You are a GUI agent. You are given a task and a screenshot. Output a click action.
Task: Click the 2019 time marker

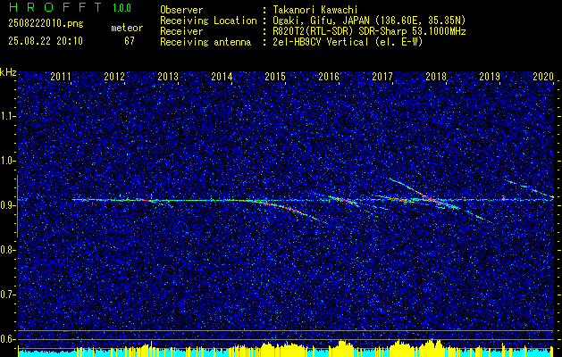(490, 76)
